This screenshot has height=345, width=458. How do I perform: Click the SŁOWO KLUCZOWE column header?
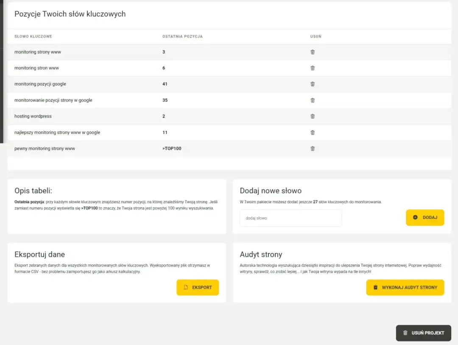33,36
